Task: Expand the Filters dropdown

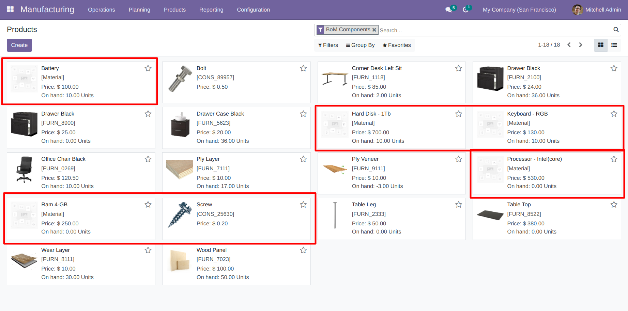Action: pyautogui.click(x=328, y=45)
